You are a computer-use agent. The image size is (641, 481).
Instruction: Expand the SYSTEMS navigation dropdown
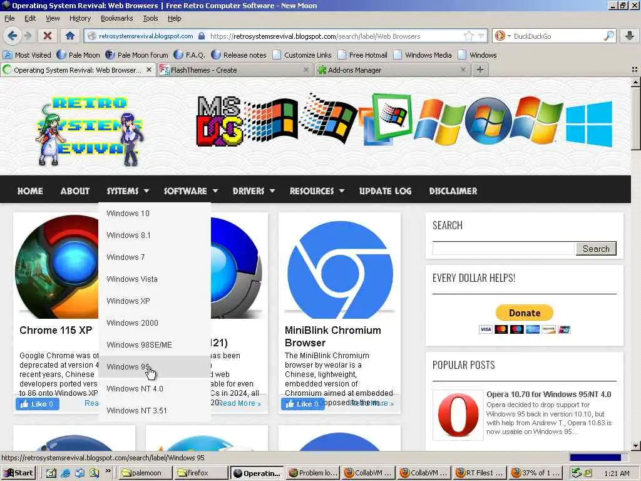click(128, 191)
